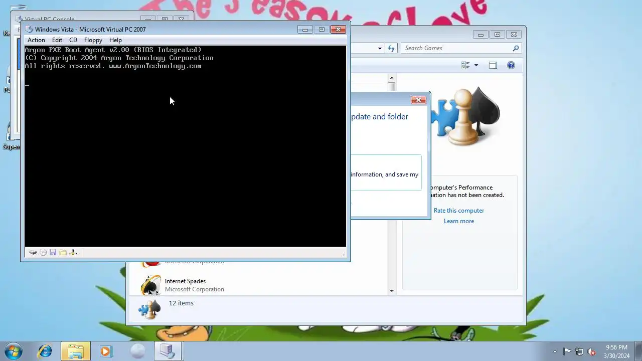Show hidden system tray icons
642x361 pixels.
click(555, 351)
